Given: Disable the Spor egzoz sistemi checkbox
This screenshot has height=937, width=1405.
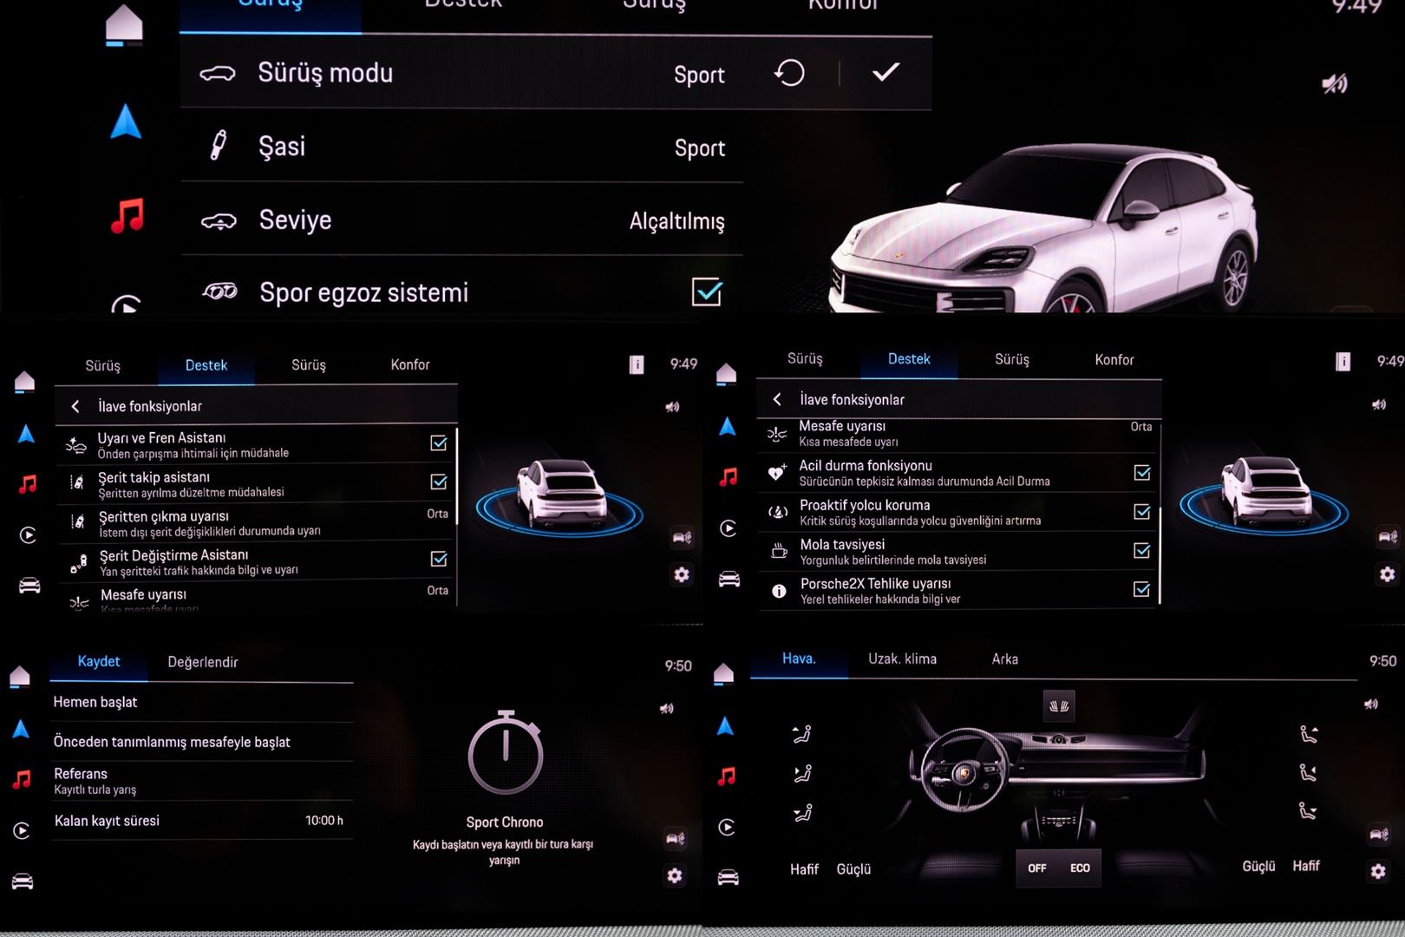Looking at the screenshot, I should (x=707, y=292).
